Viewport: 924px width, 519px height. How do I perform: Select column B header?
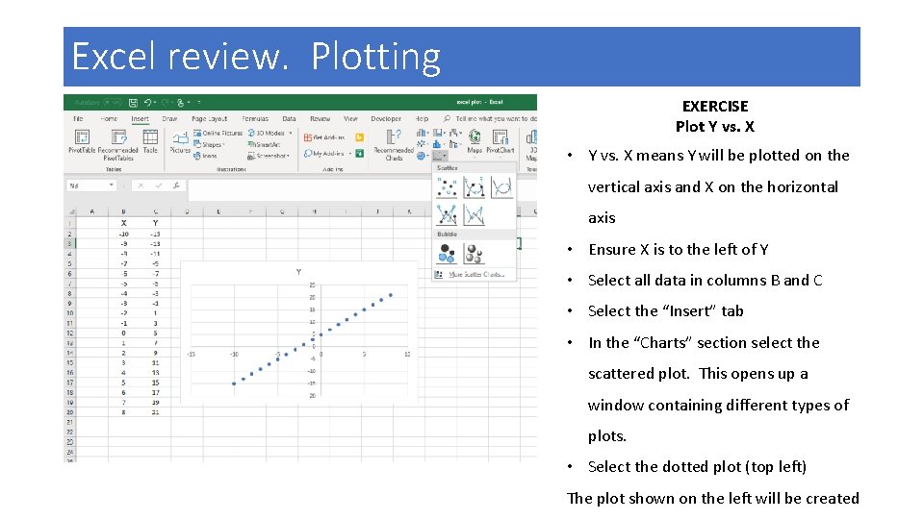point(123,211)
